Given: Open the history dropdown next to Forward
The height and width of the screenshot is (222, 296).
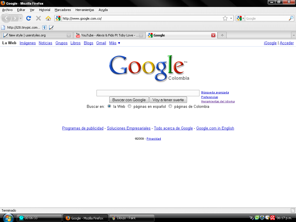Looking at the screenshot, I should (21, 18).
